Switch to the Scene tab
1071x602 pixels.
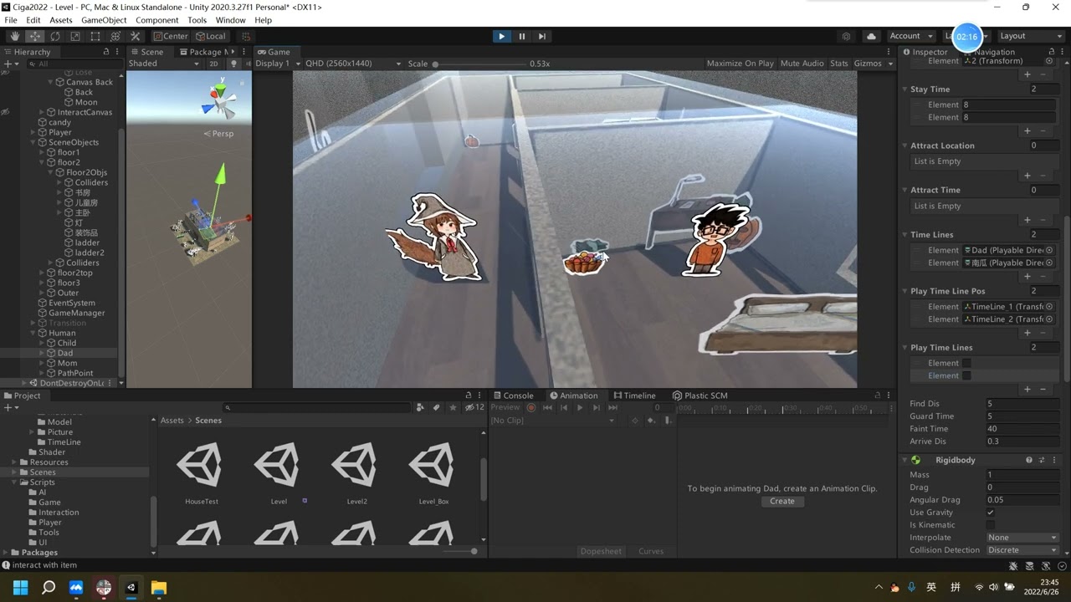coord(146,52)
